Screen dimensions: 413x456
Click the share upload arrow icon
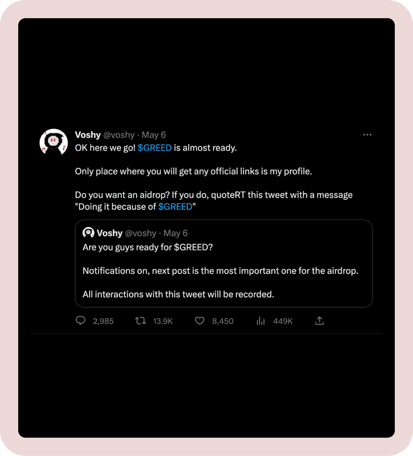click(x=320, y=321)
